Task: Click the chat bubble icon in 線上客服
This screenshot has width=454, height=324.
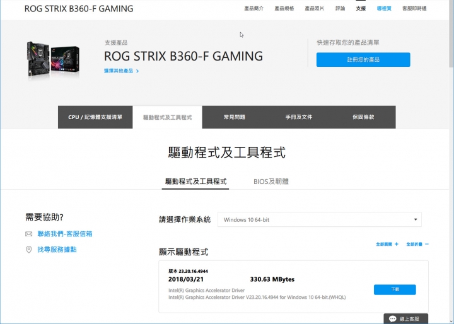Action: click(x=393, y=319)
